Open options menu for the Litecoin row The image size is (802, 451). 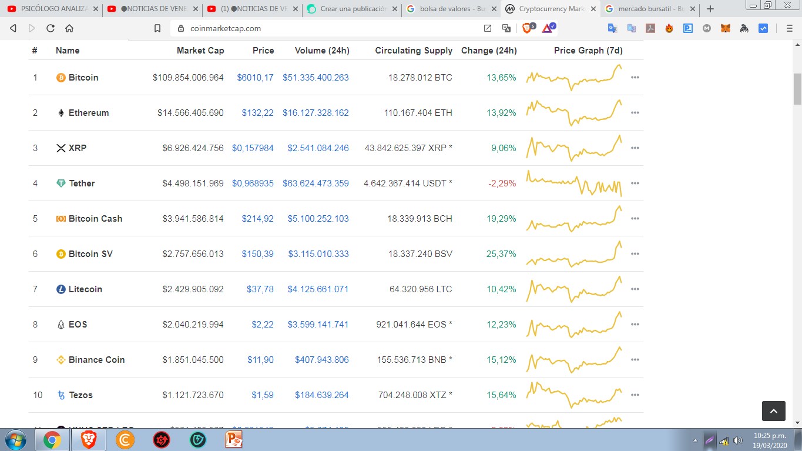point(635,289)
